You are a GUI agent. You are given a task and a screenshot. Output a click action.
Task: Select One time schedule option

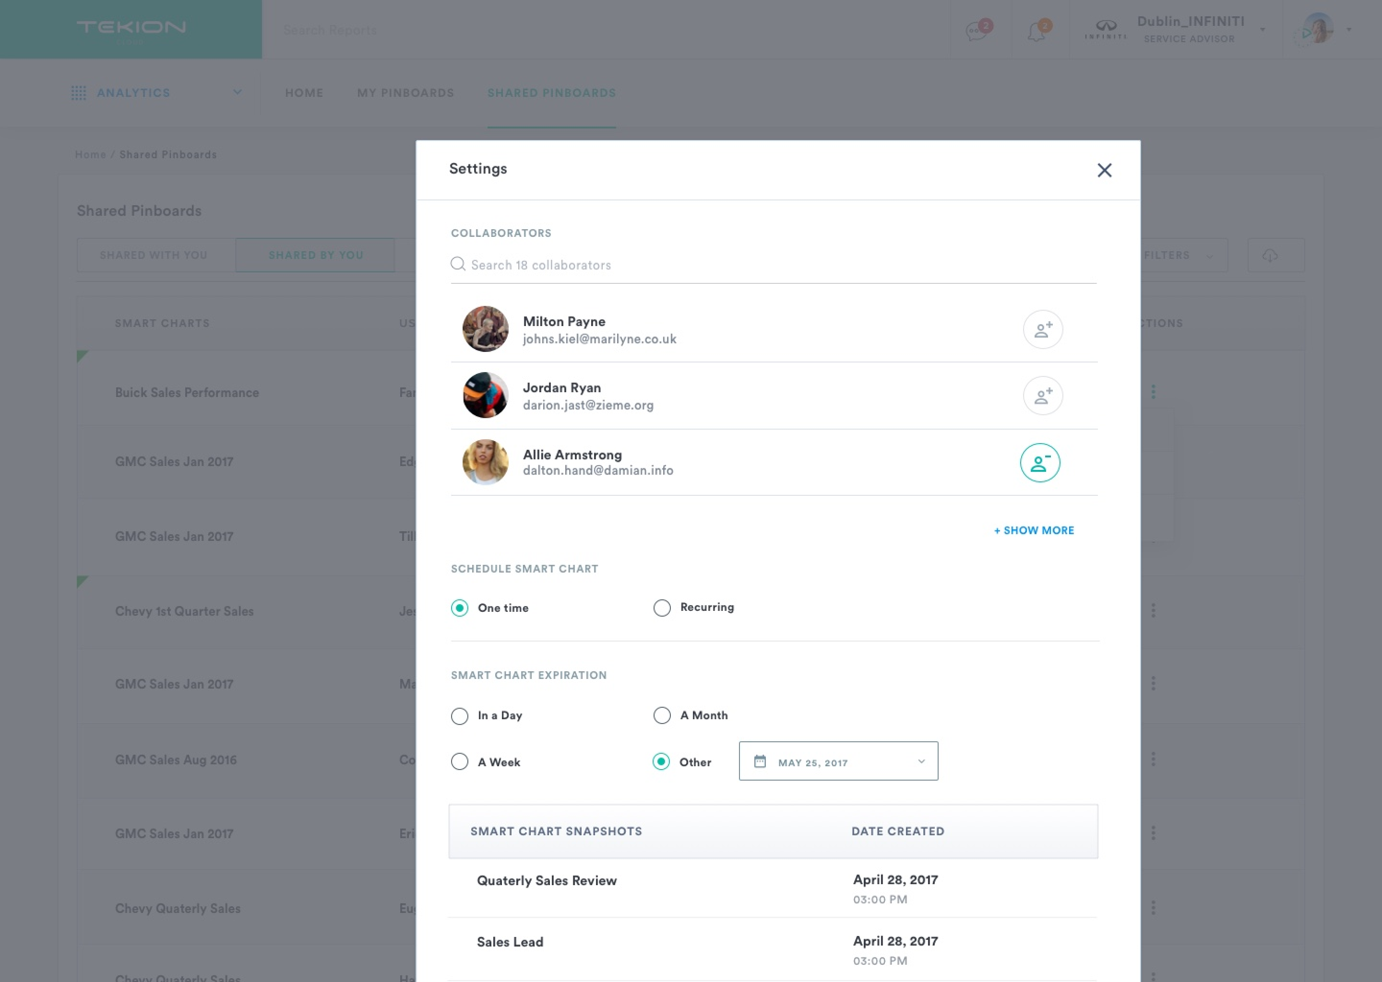point(459,608)
